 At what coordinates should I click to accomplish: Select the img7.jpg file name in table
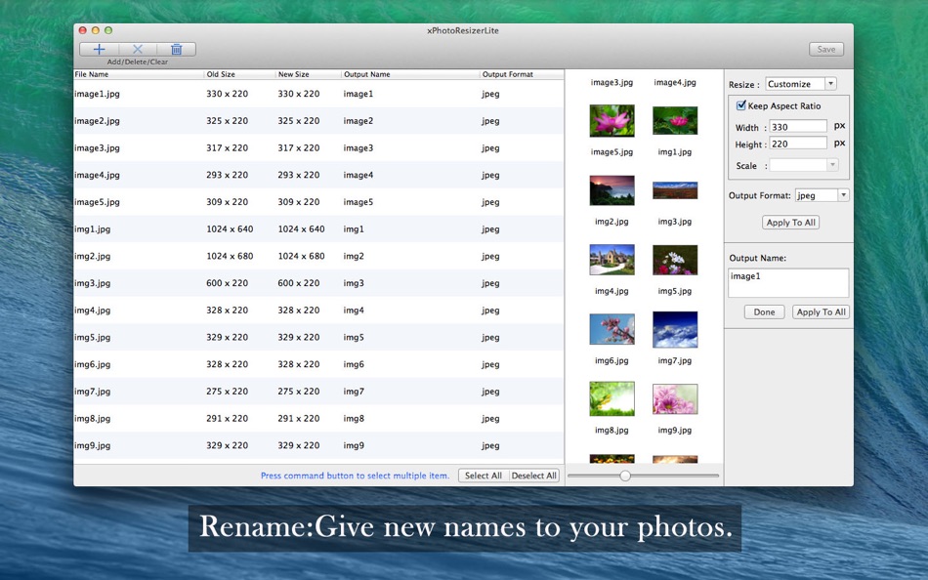point(93,392)
